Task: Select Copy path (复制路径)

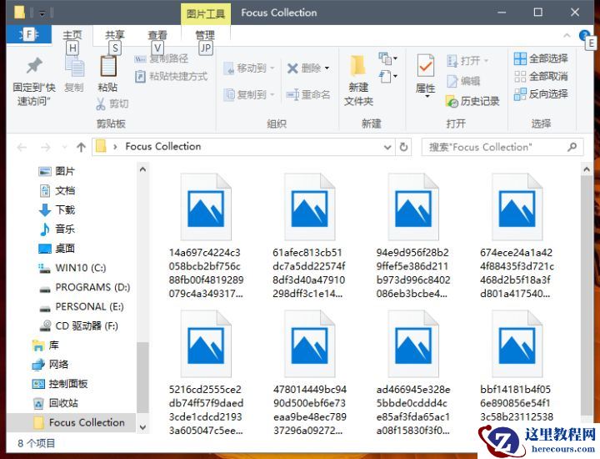Action: coord(161,58)
